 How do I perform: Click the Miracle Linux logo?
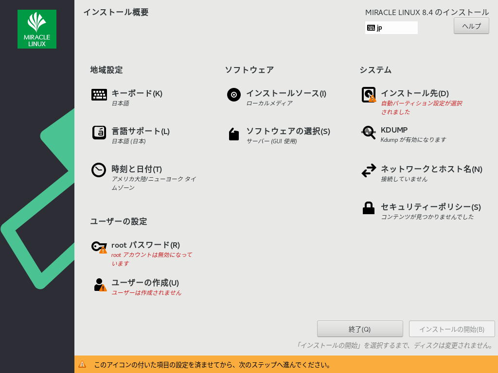tap(37, 29)
